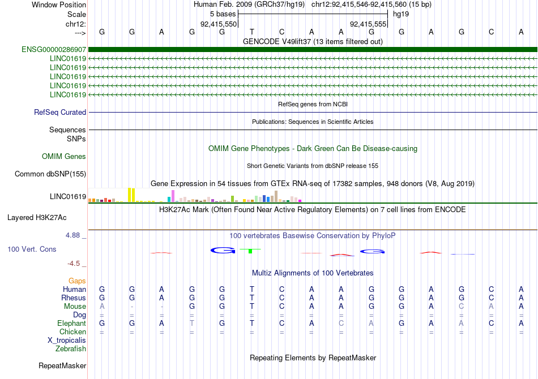Viewport: 538px width, 379px height.
Task: Click the GTEx tissue expression bar chart
Action: [x=195, y=195]
